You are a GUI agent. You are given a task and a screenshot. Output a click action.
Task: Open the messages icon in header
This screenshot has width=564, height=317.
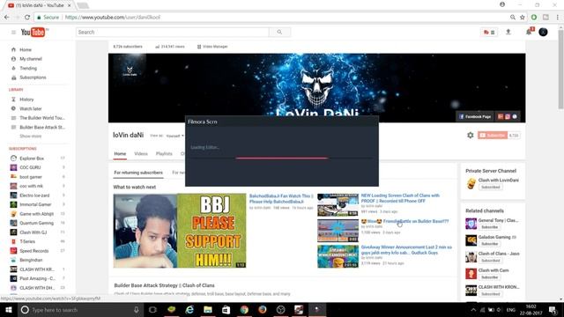pos(489,33)
